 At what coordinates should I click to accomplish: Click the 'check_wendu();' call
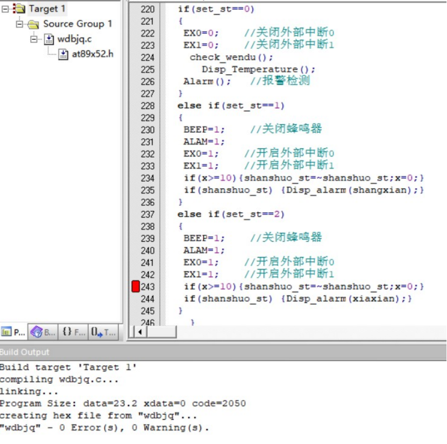pos(231,57)
